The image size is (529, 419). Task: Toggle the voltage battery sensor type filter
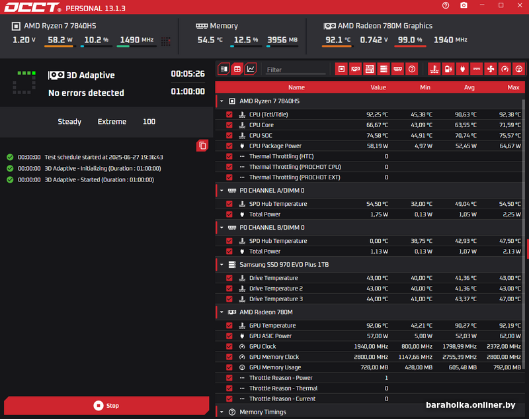448,69
